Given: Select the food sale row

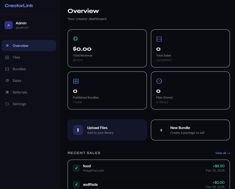Looking at the screenshot, I should [x=149, y=168].
